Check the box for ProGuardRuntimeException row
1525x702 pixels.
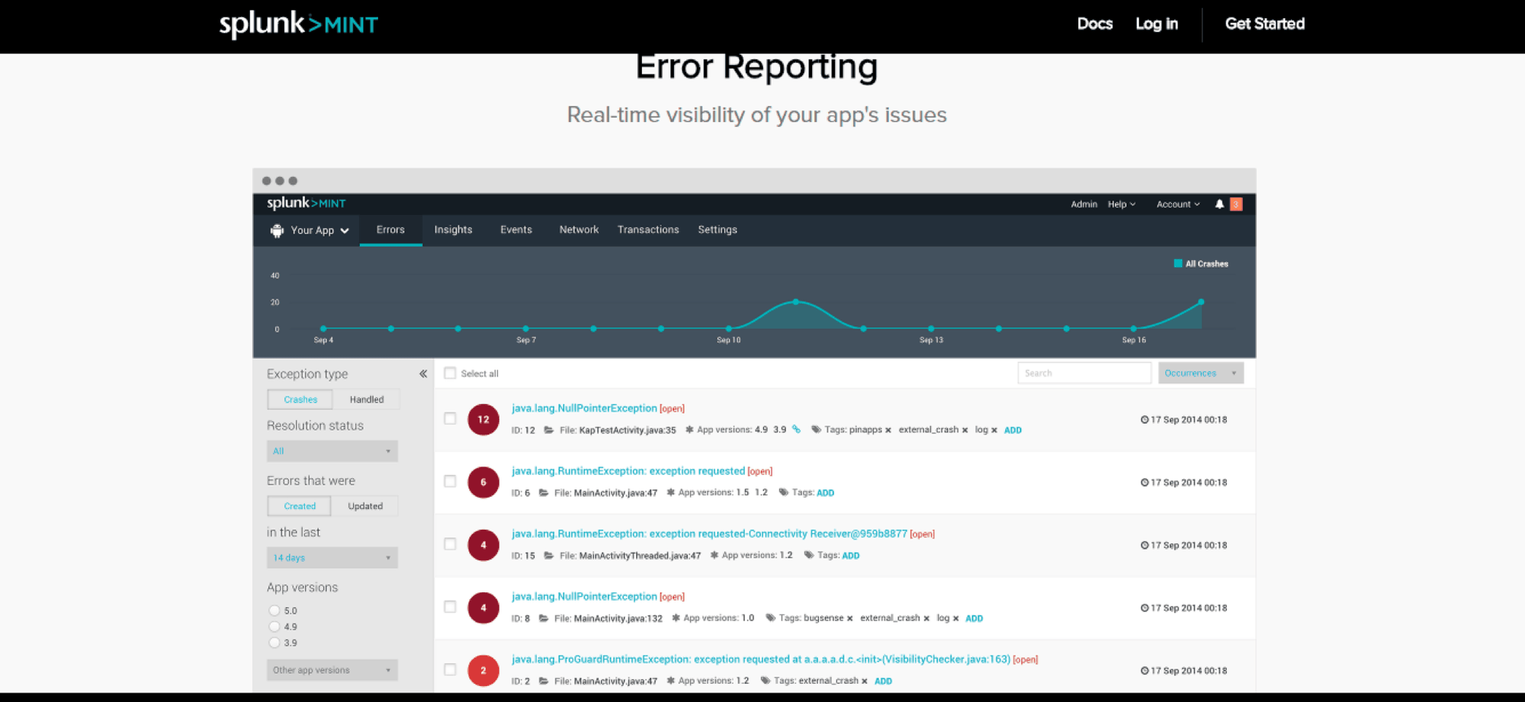450,670
